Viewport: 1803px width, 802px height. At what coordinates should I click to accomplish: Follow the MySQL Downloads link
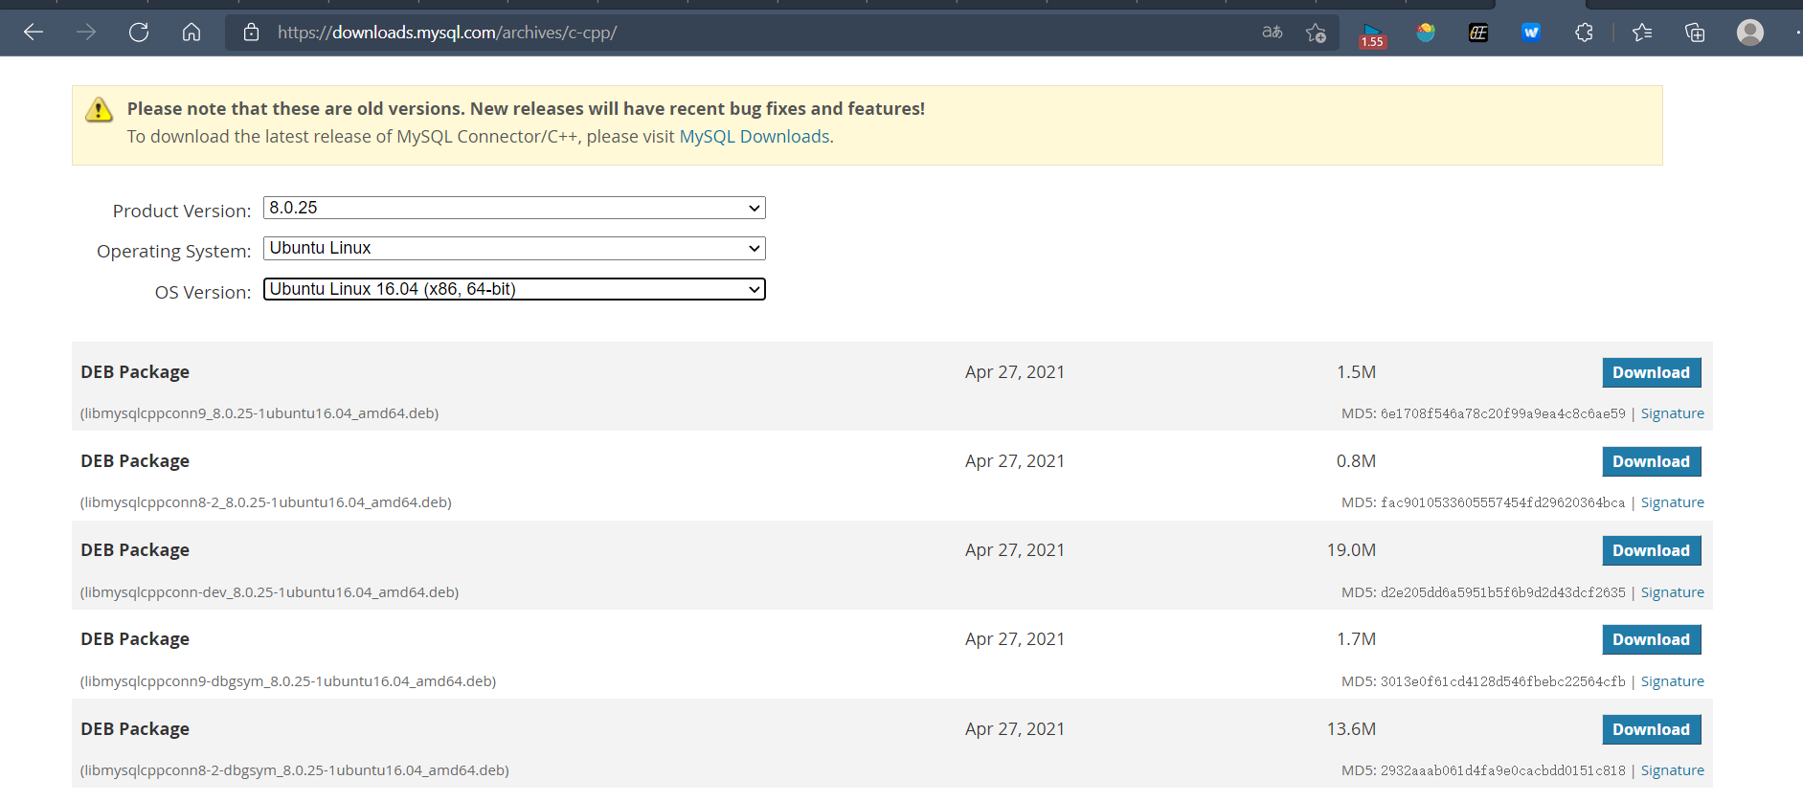[x=755, y=137]
